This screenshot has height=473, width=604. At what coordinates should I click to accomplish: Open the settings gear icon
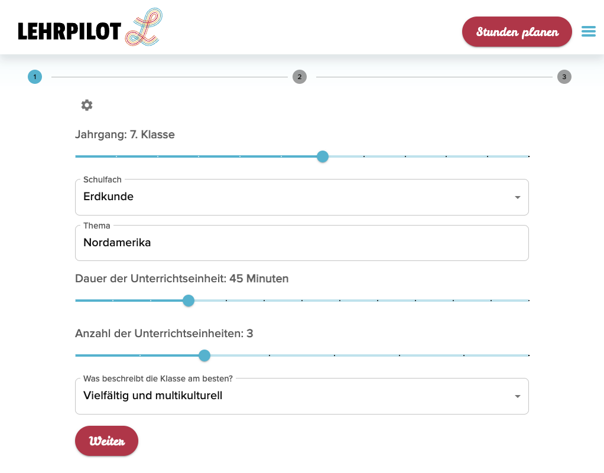coord(87,105)
